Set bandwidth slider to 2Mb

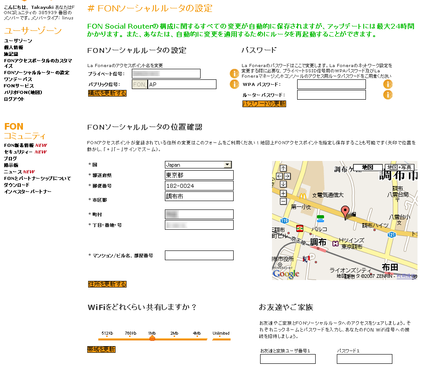174,336
